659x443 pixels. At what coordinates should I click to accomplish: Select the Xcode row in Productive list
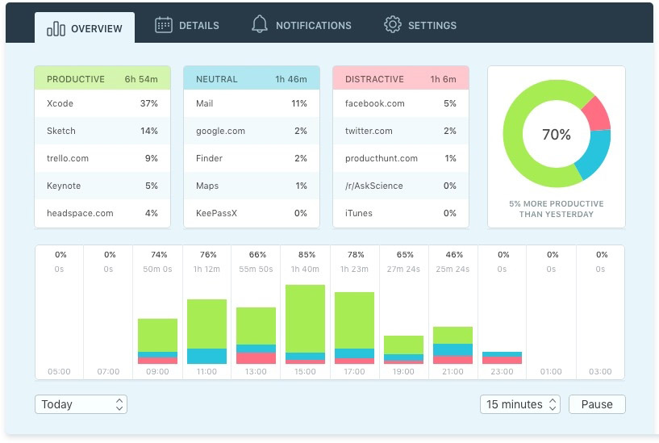pyautogui.click(x=102, y=103)
